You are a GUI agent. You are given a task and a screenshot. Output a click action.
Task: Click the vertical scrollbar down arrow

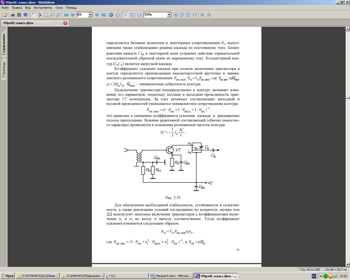pyautogui.click(x=348, y=265)
